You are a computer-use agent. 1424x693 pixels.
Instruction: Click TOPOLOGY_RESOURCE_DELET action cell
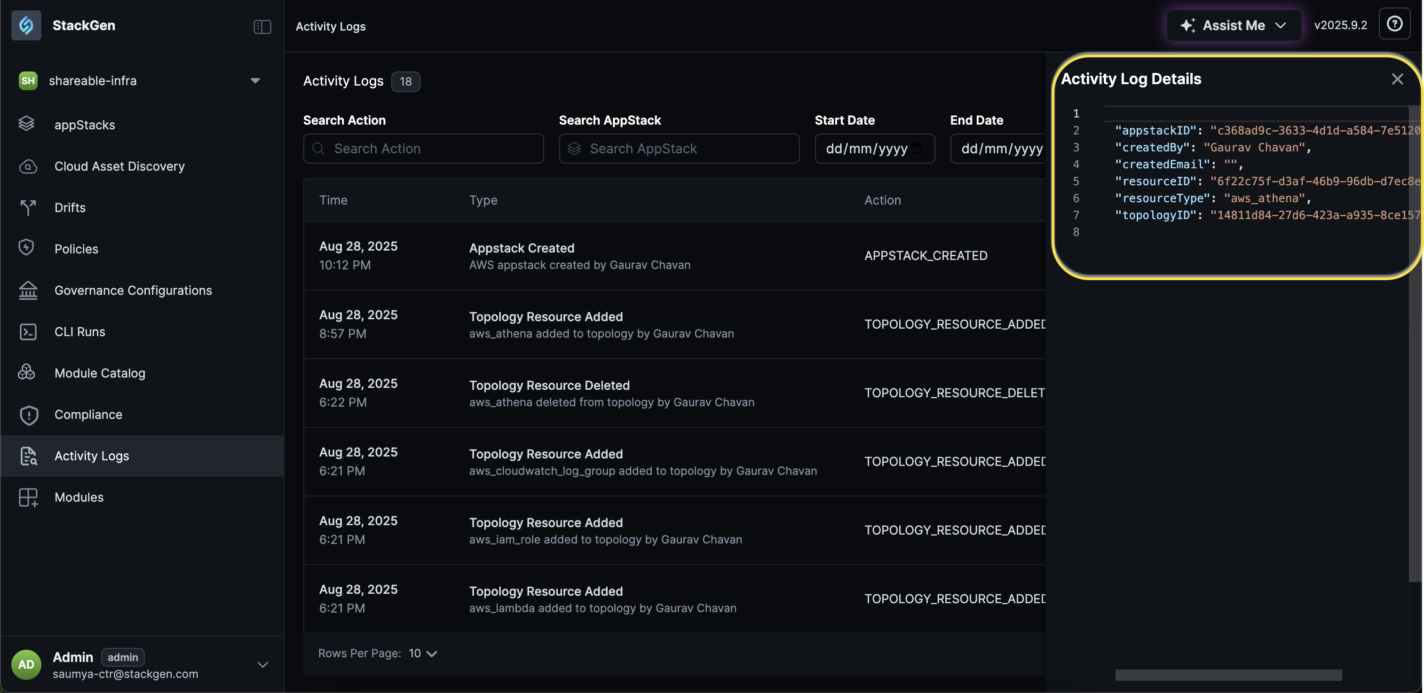coord(955,393)
